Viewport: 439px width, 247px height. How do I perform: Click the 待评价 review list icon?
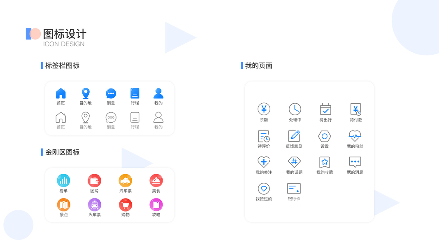(x=264, y=136)
